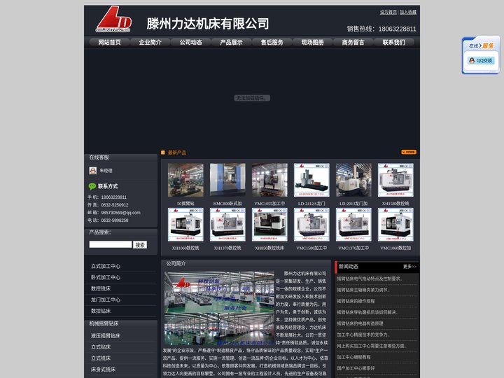This screenshot has width=504, height=378.
Task: Open news 加工中心精度技术的竞争力
Action: [363, 335]
